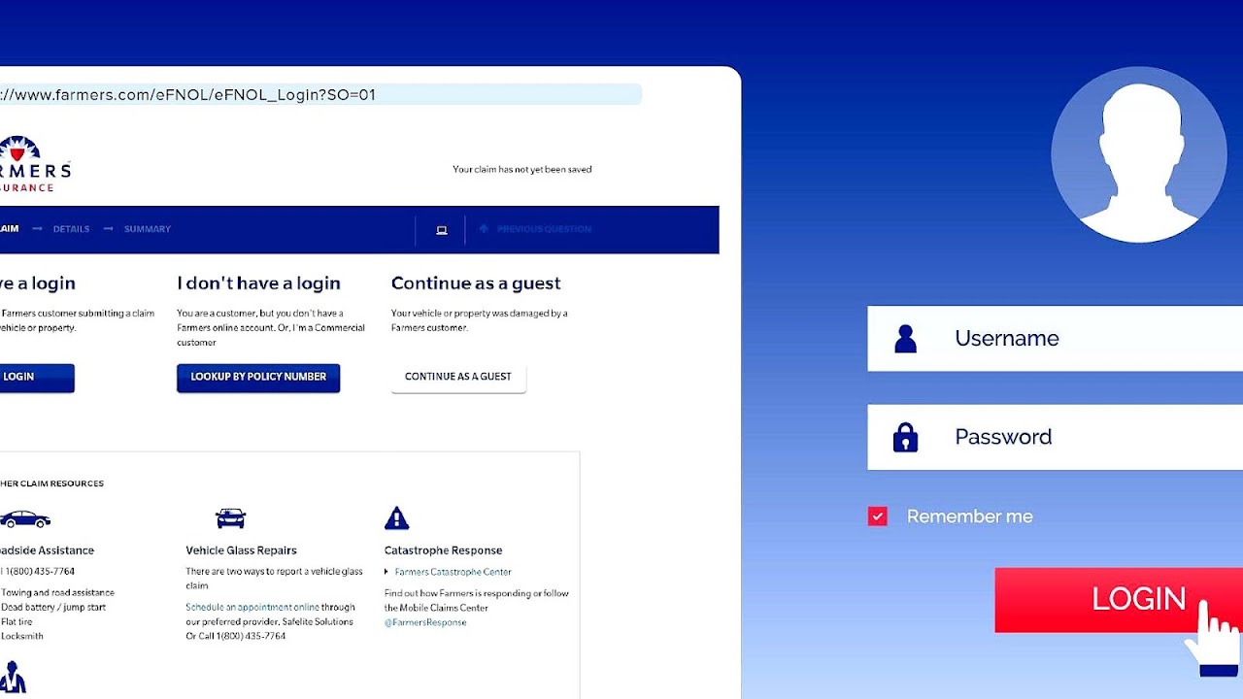Screen dimensions: 1243x699
Task: Click the "I don't have a login" heading
Action: click(x=258, y=283)
